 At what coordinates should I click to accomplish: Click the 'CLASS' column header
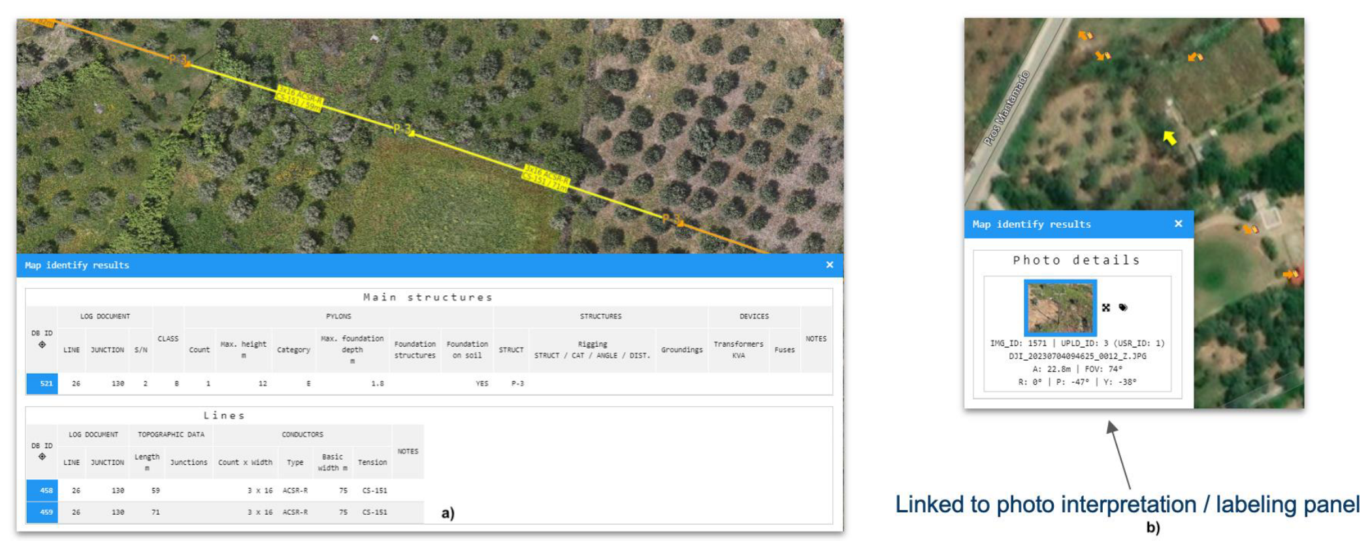pyautogui.click(x=168, y=338)
